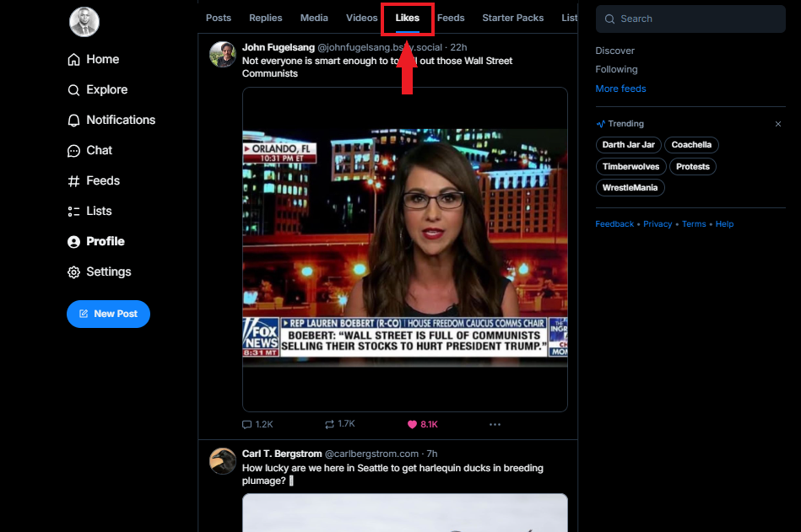
Task: Click the 7h timestamp on Bergstrom post
Action: click(432, 454)
